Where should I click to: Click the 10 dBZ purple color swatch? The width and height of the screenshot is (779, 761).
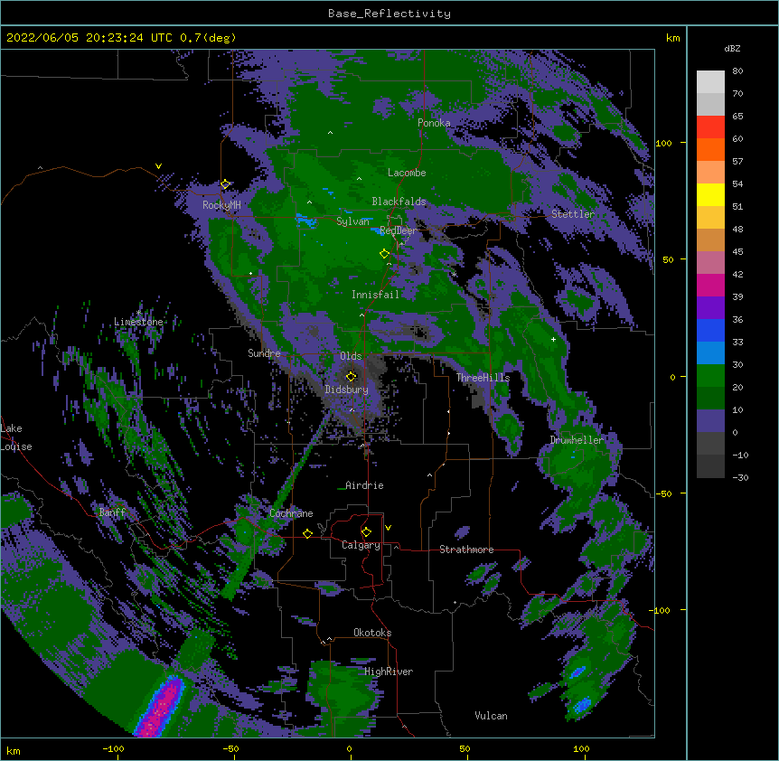click(710, 421)
